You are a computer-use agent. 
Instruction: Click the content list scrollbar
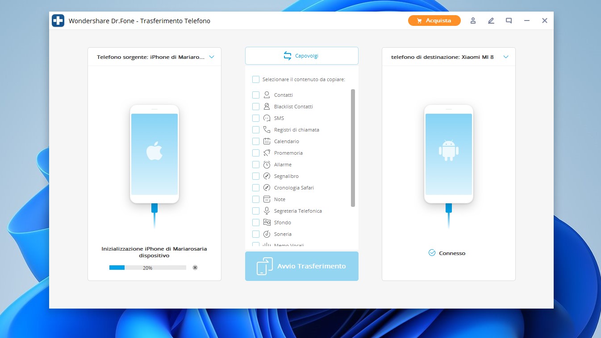(353, 148)
